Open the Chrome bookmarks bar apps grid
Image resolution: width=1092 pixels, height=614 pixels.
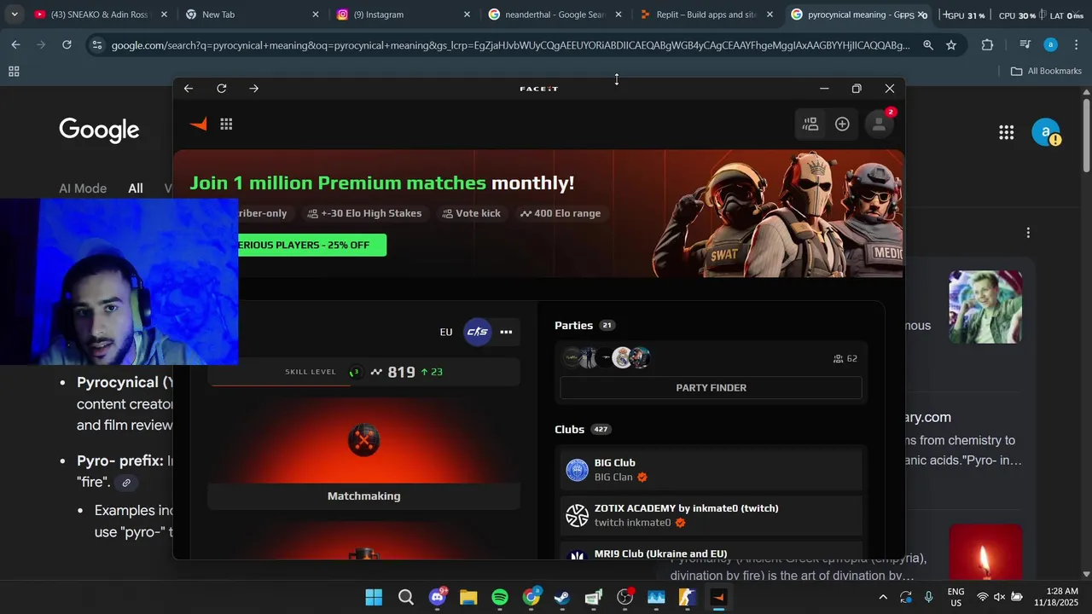(x=14, y=72)
